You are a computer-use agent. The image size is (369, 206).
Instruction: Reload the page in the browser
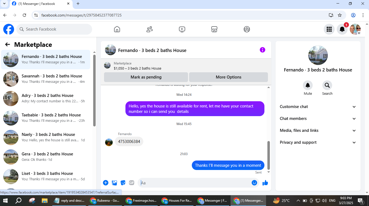(x=24, y=15)
